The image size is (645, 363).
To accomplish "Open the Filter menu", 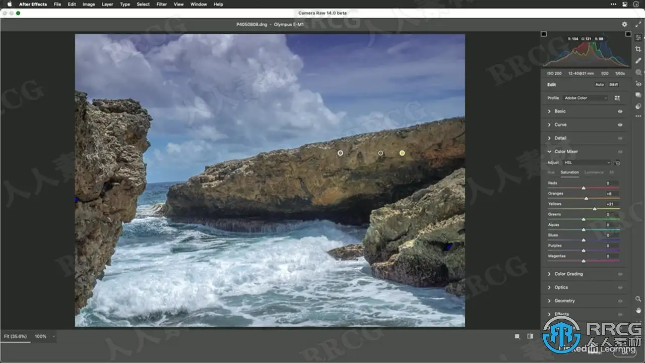I will click(162, 4).
